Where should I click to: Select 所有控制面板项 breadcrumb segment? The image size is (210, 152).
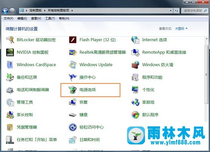point(58,11)
